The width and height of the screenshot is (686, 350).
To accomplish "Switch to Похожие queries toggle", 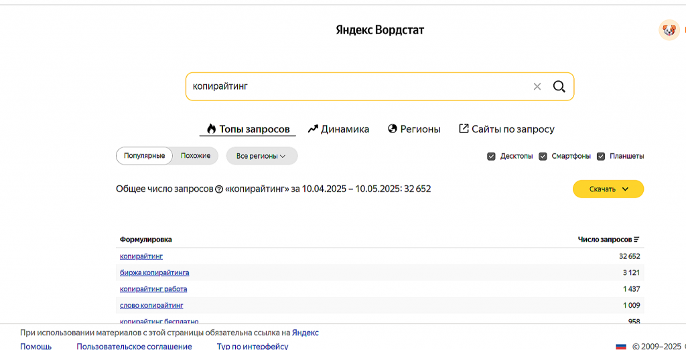I will click(x=196, y=156).
